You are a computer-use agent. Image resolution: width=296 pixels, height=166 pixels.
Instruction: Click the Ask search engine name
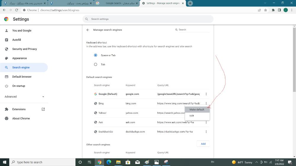pos(101,122)
